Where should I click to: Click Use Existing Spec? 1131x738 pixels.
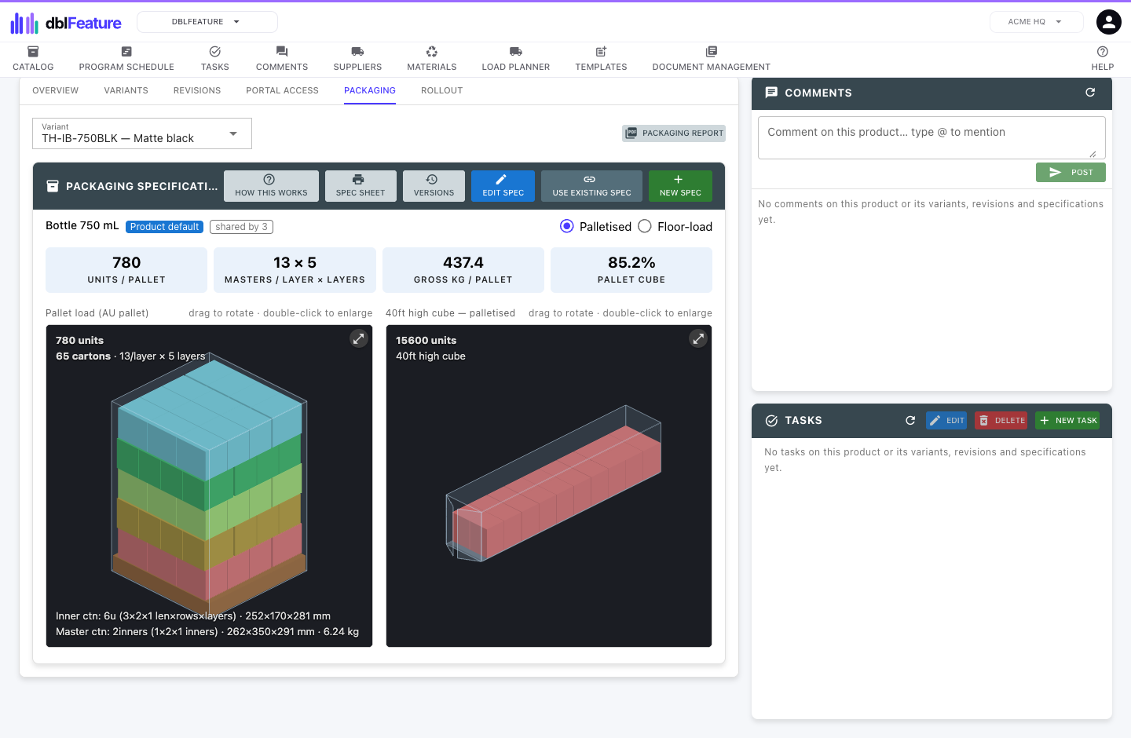(591, 186)
